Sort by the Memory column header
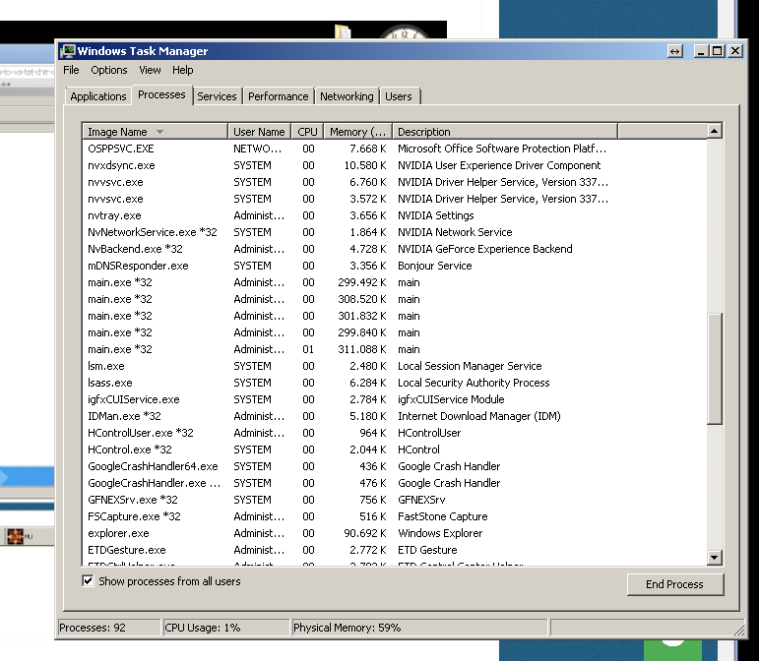 [357, 132]
